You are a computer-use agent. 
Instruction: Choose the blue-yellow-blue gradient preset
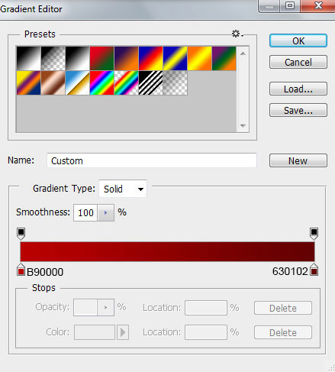coord(175,58)
